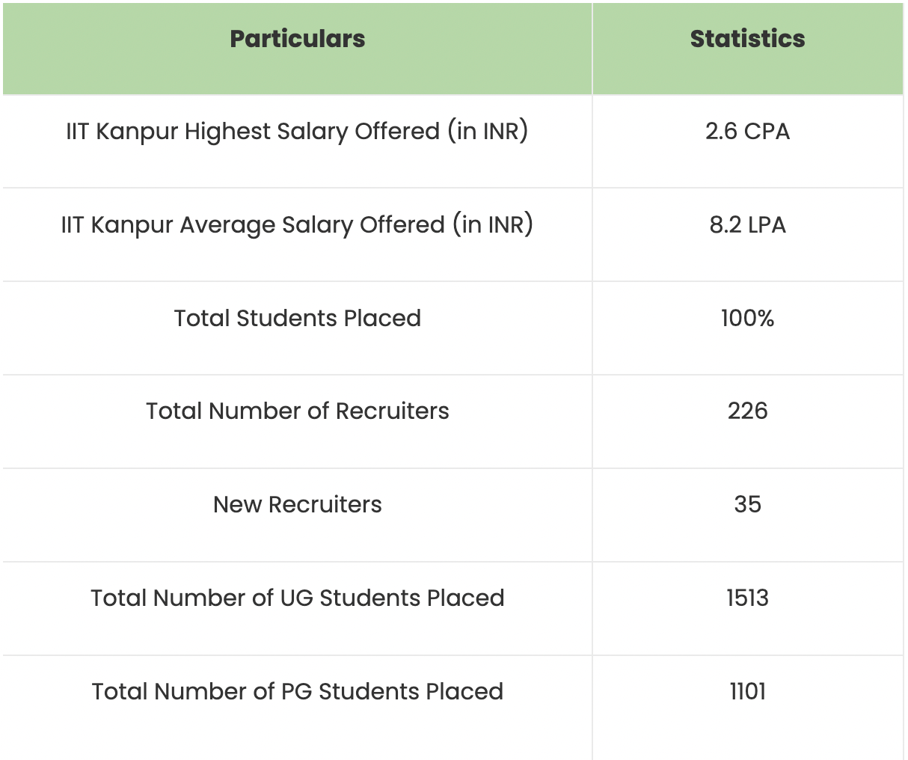The image size is (908, 760).
Task: Select the 35 value
Action: (x=747, y=505)
